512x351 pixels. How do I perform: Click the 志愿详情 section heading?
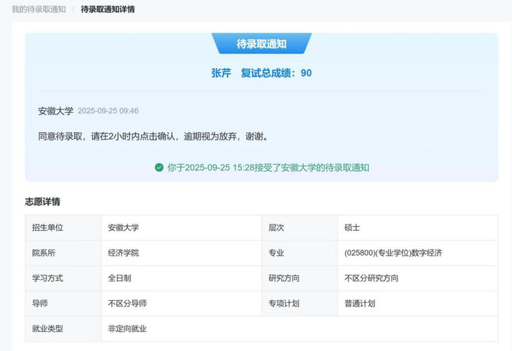[x=42, y=202]
